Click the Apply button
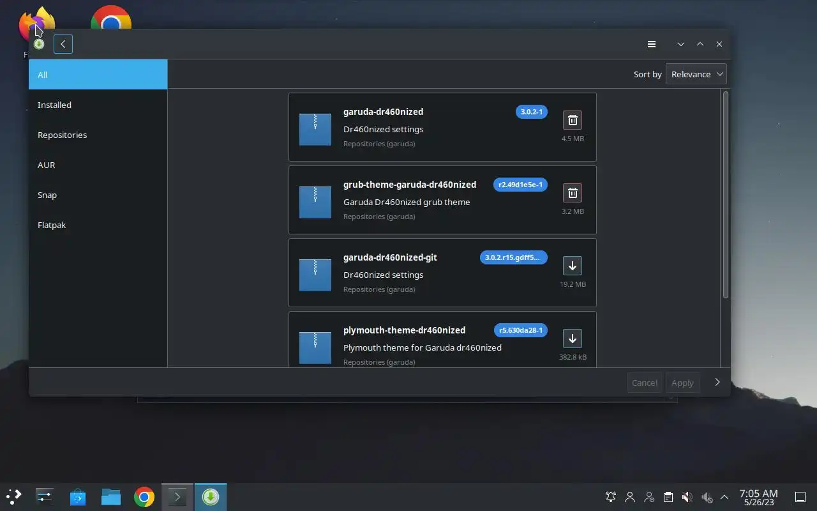 682,383
